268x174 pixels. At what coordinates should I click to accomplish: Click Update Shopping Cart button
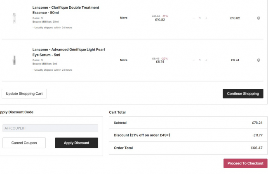[x=24, y=94]
